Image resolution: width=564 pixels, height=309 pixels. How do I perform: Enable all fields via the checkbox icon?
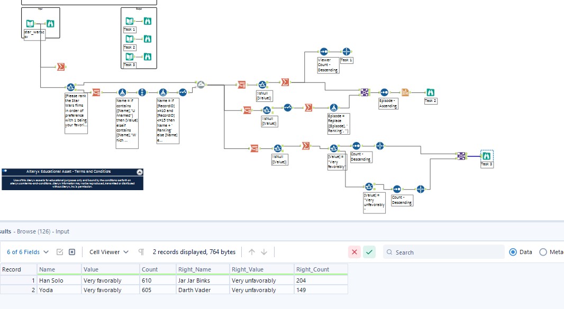60,252
